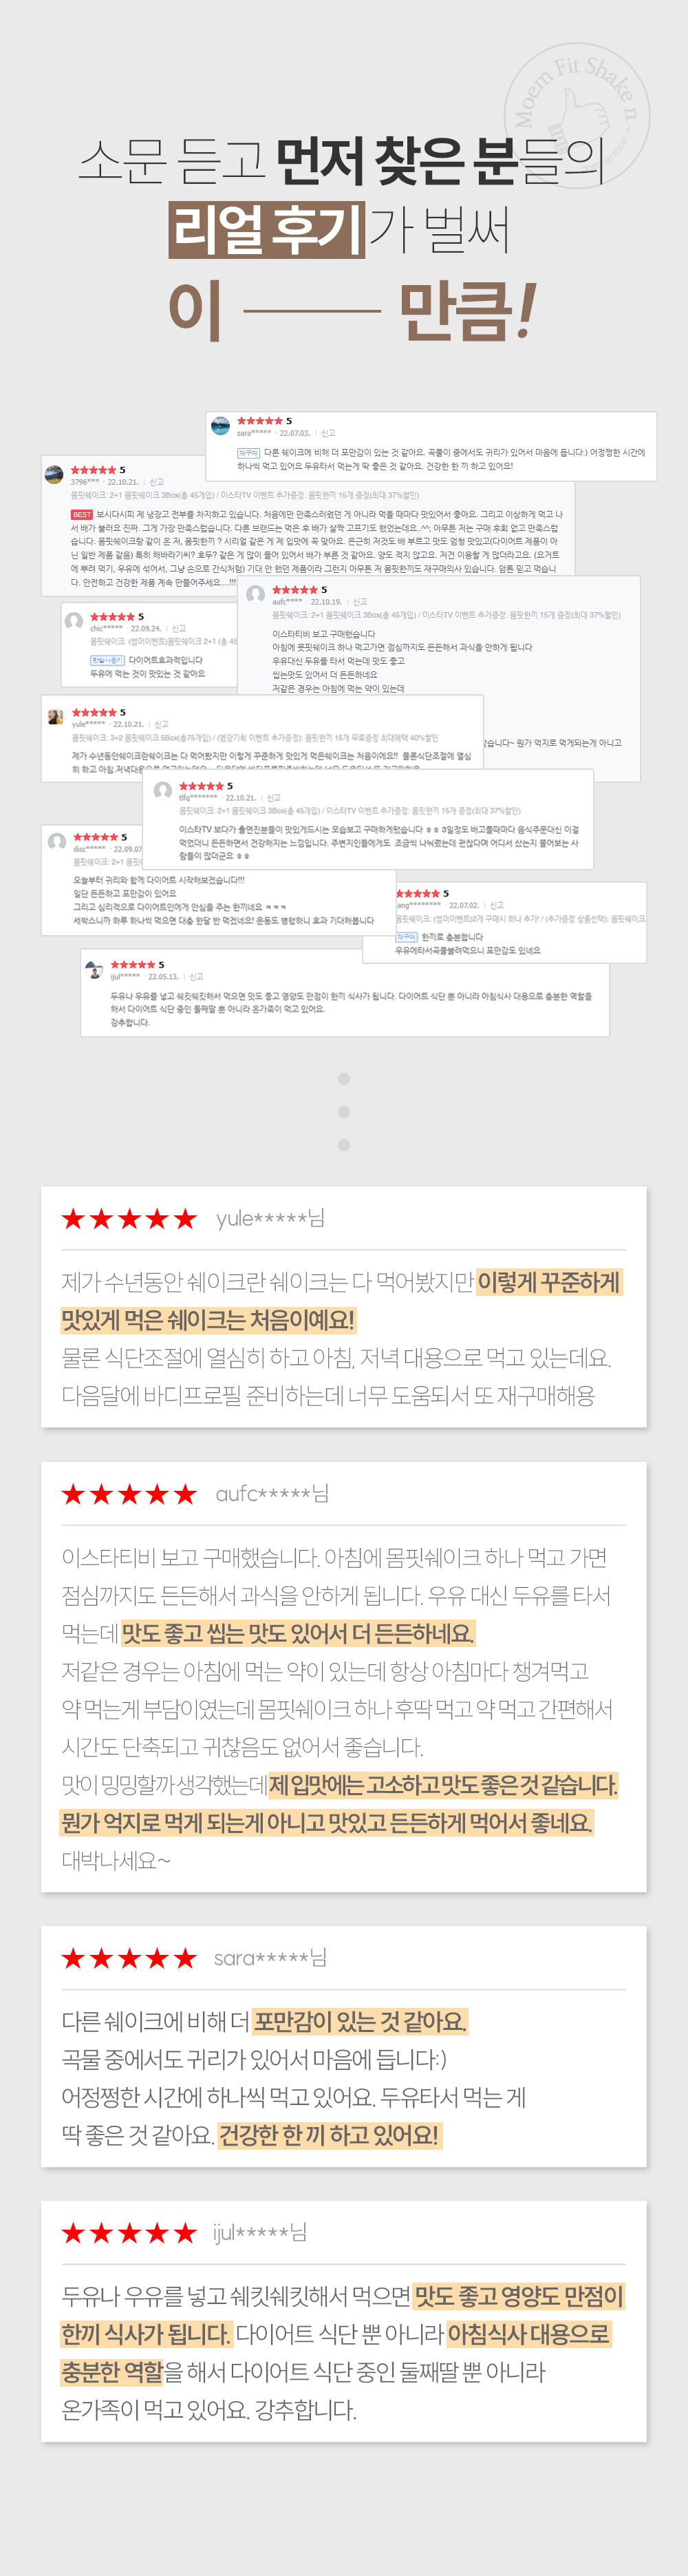This screenshot has width=688, height=2576.
Task: Click yule's profile photo in collage
Action: click(56, 717)
